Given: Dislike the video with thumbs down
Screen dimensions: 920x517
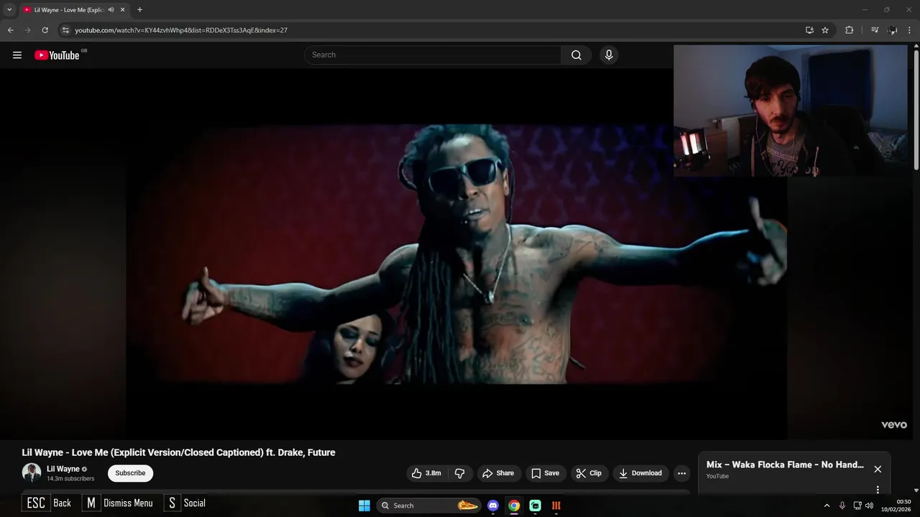Looking at the screenshot, I should [460, 473].
